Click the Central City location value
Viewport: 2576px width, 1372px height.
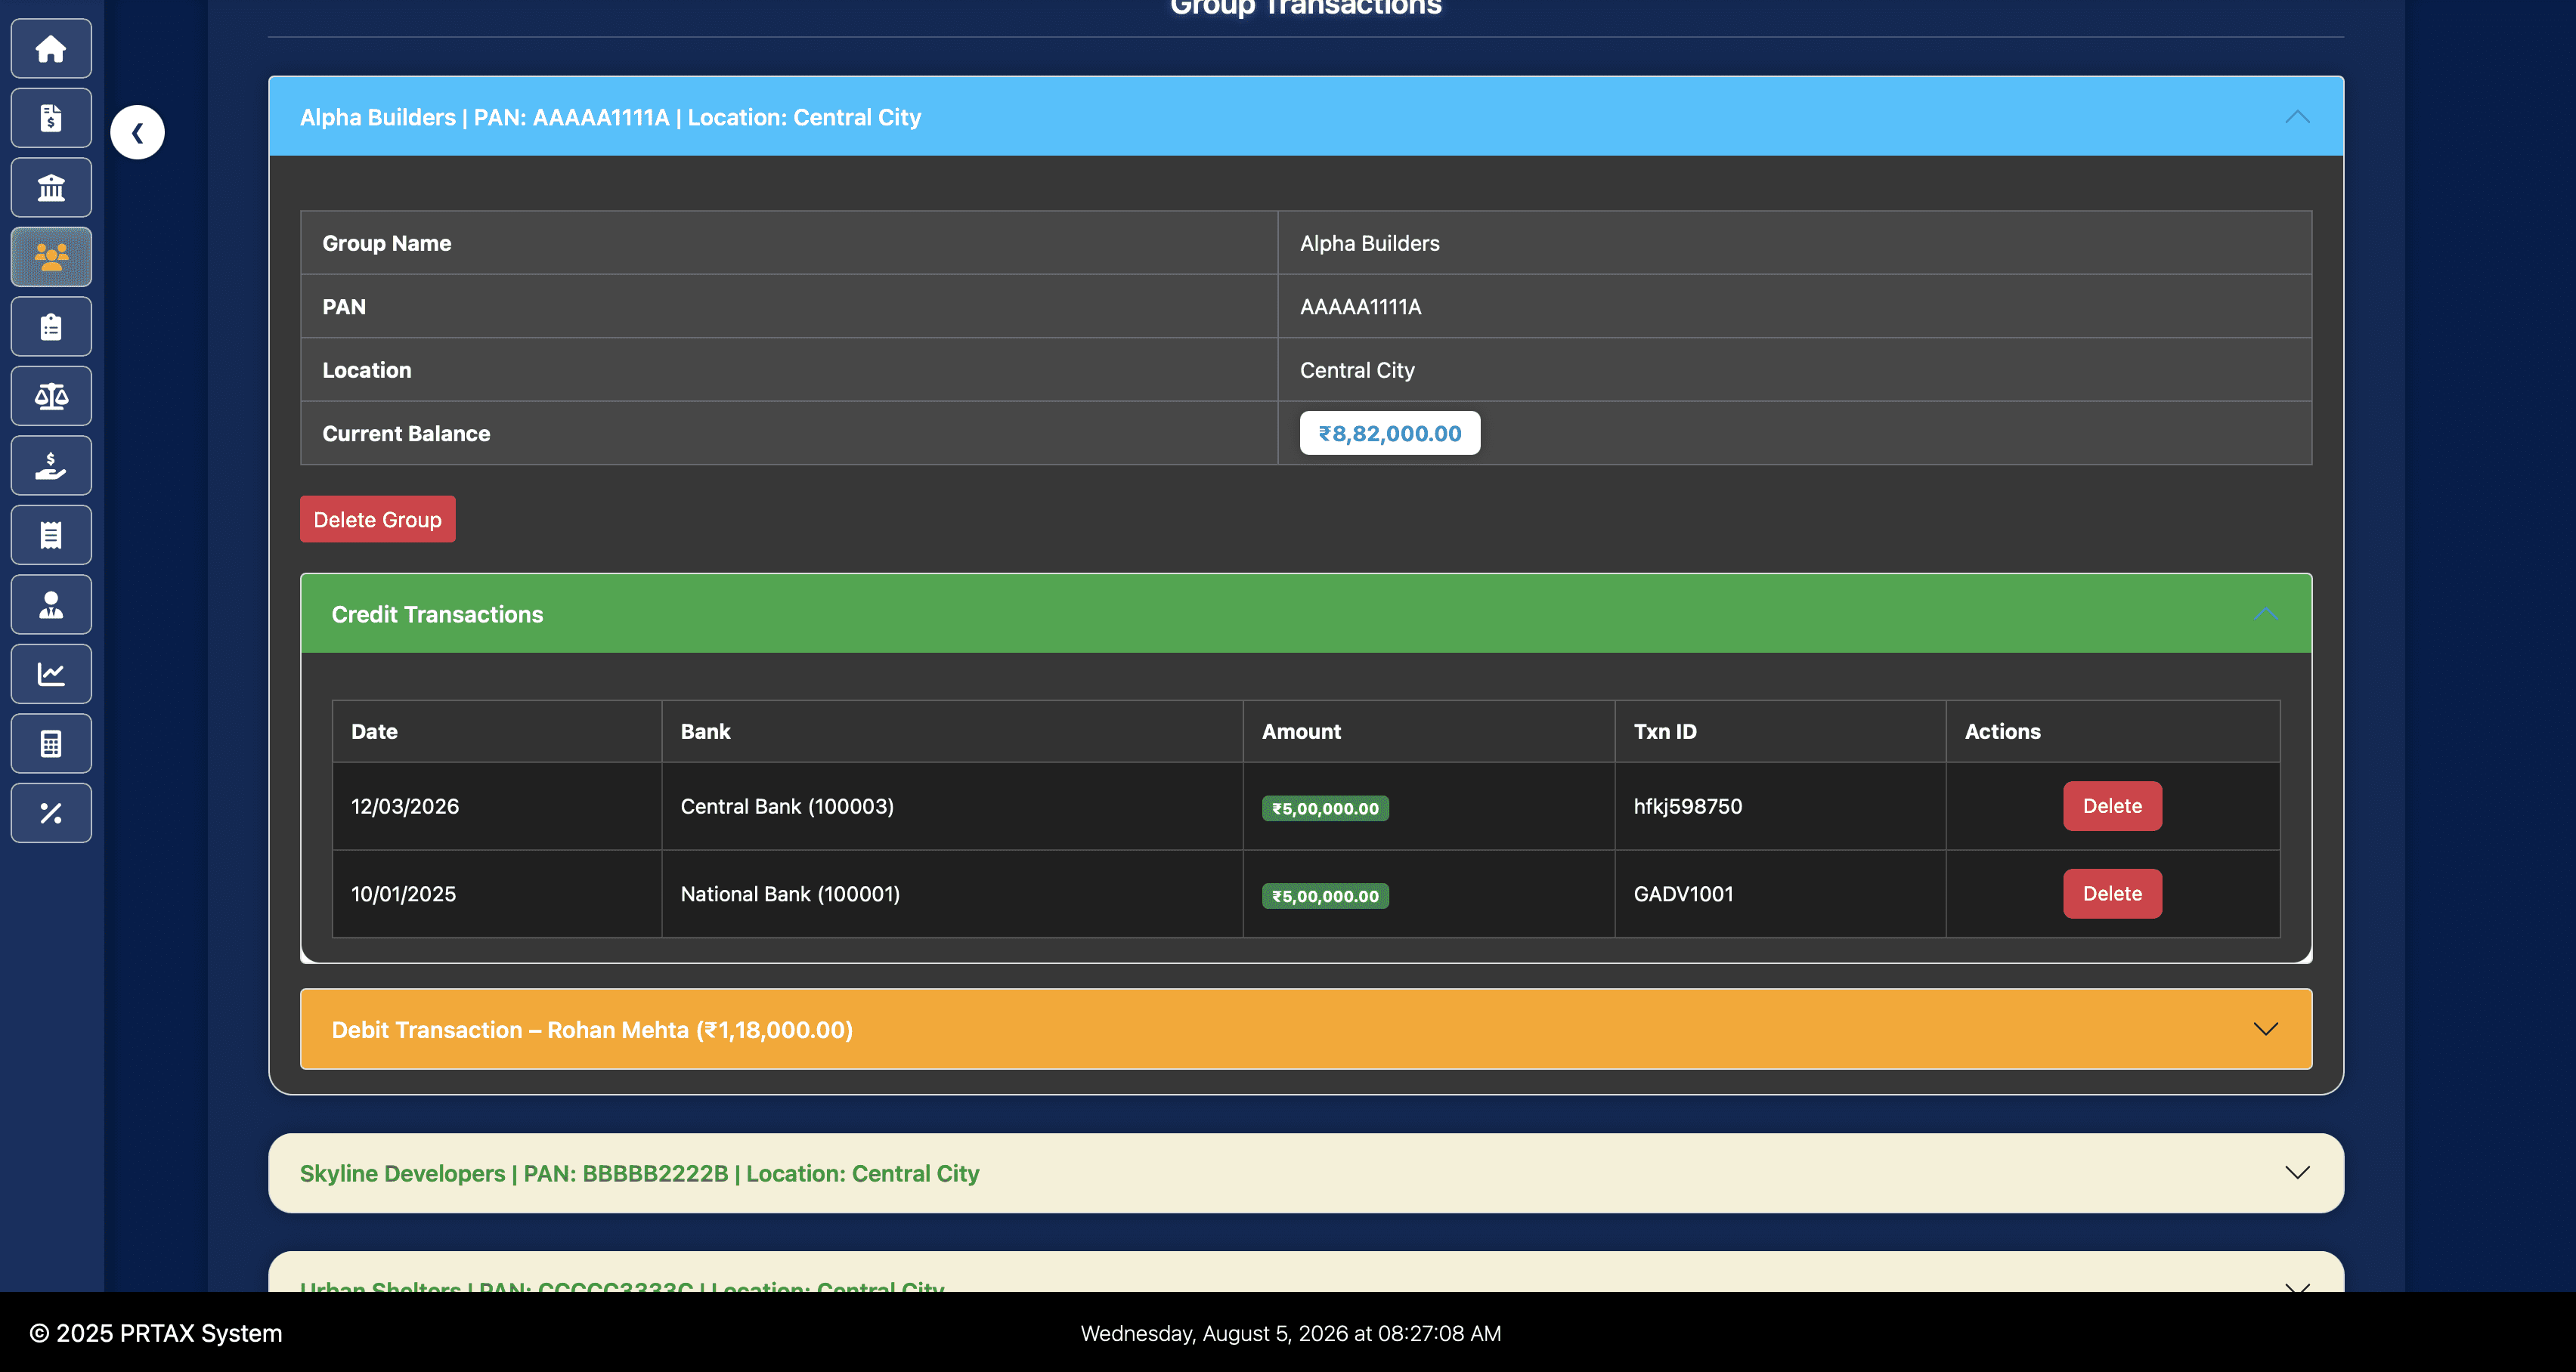1357,369
